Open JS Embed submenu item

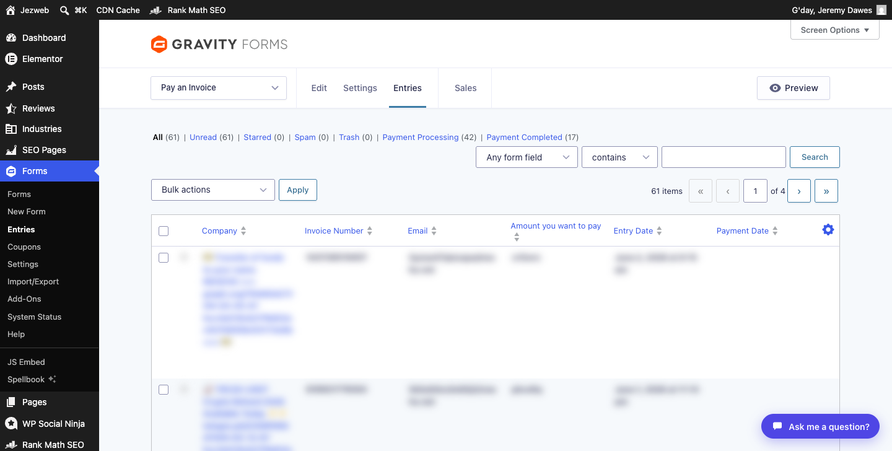[x=26, y=362]
